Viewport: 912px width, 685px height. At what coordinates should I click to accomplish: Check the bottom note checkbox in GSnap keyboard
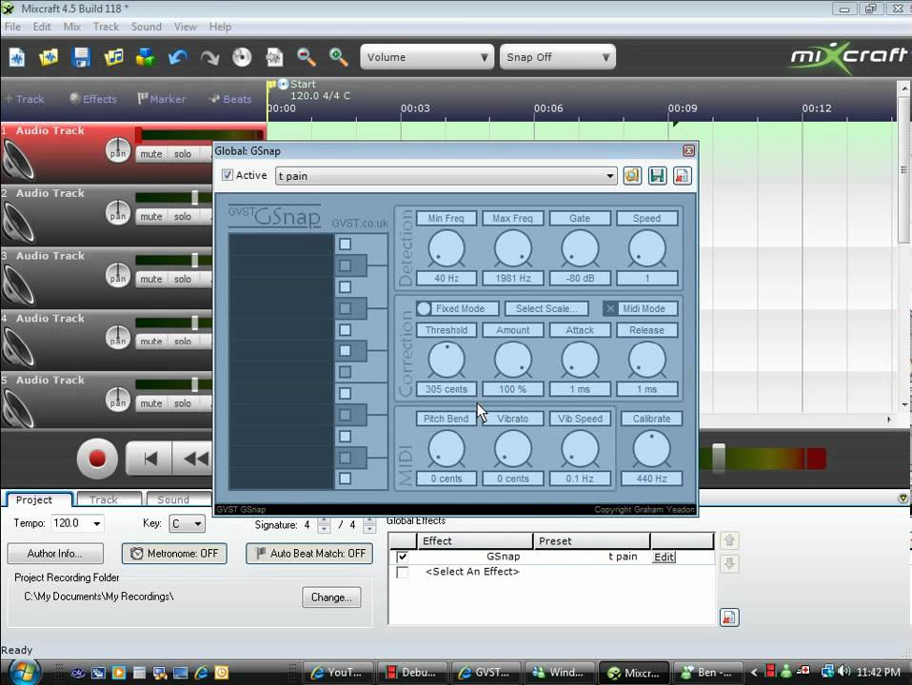(x=345, y=479)
